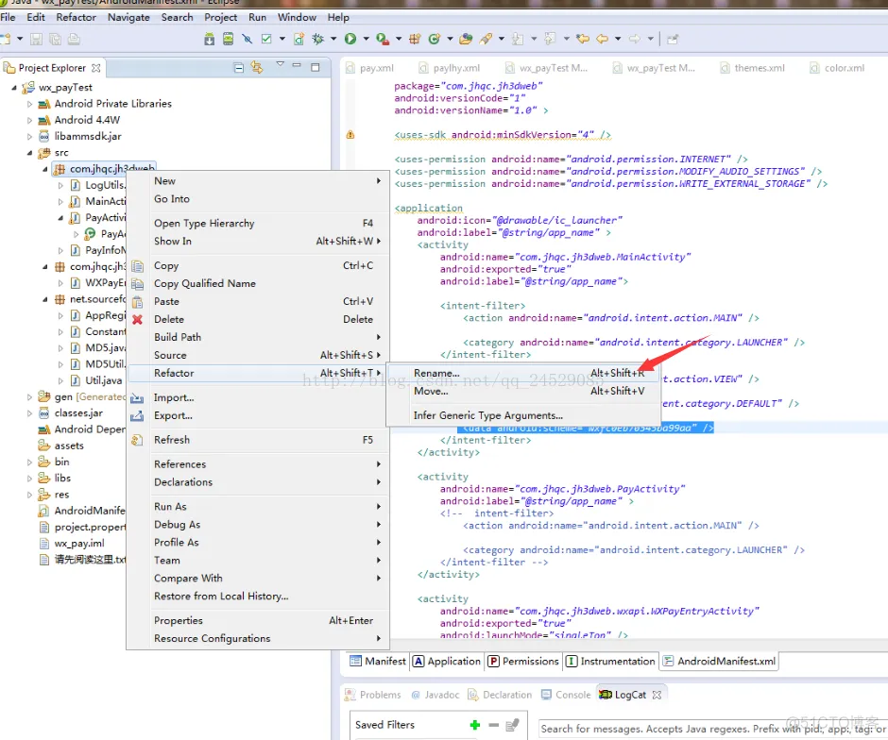Click the Delete red X icon in context menu

137,320
